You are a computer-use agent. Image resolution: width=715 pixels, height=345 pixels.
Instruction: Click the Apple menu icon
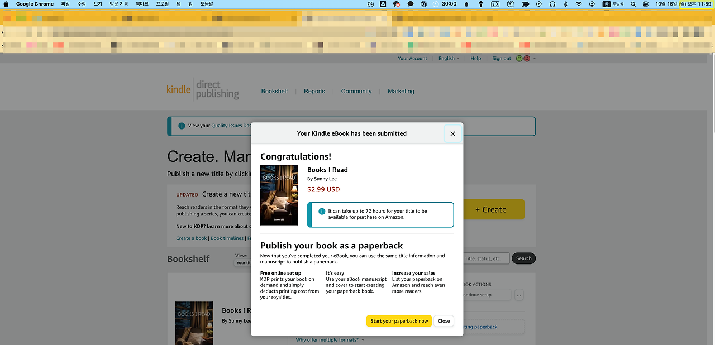pyautogui.click(x=7, y=4)
